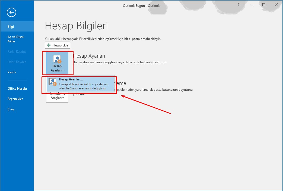Click the 'Bu hesabın ayarlarını değiştirin' description

[120, 62]
